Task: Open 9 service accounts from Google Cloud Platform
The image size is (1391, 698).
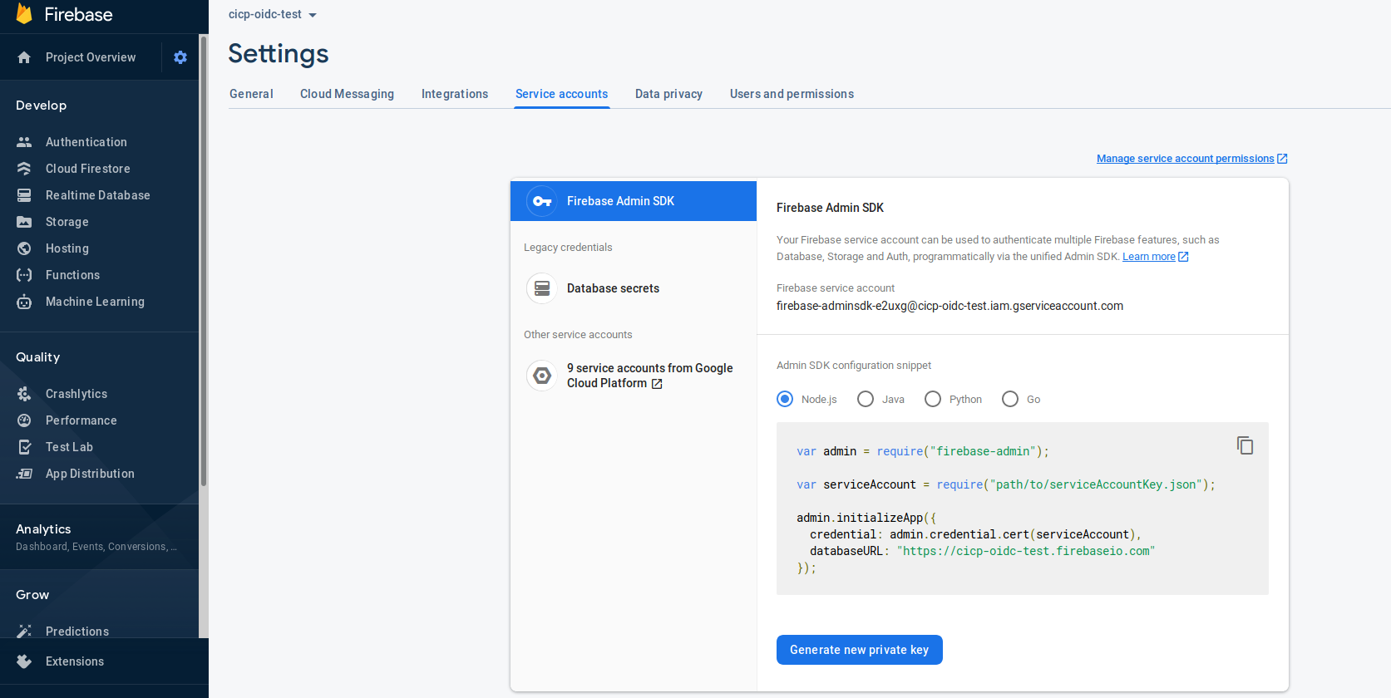Action: [634, 376]
